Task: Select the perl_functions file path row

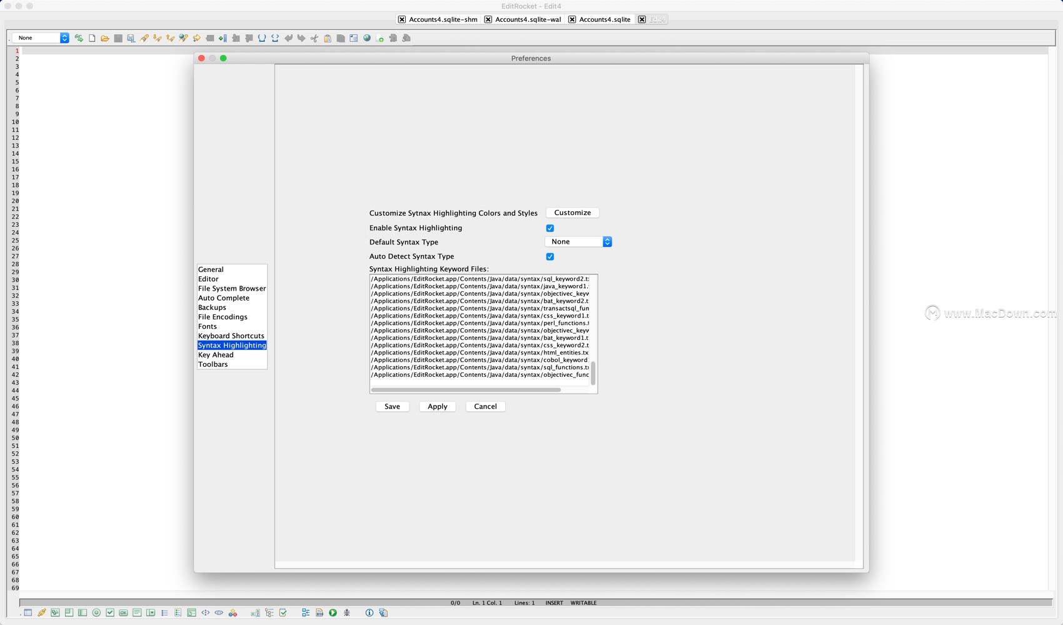Action: (x=480, y=323)
